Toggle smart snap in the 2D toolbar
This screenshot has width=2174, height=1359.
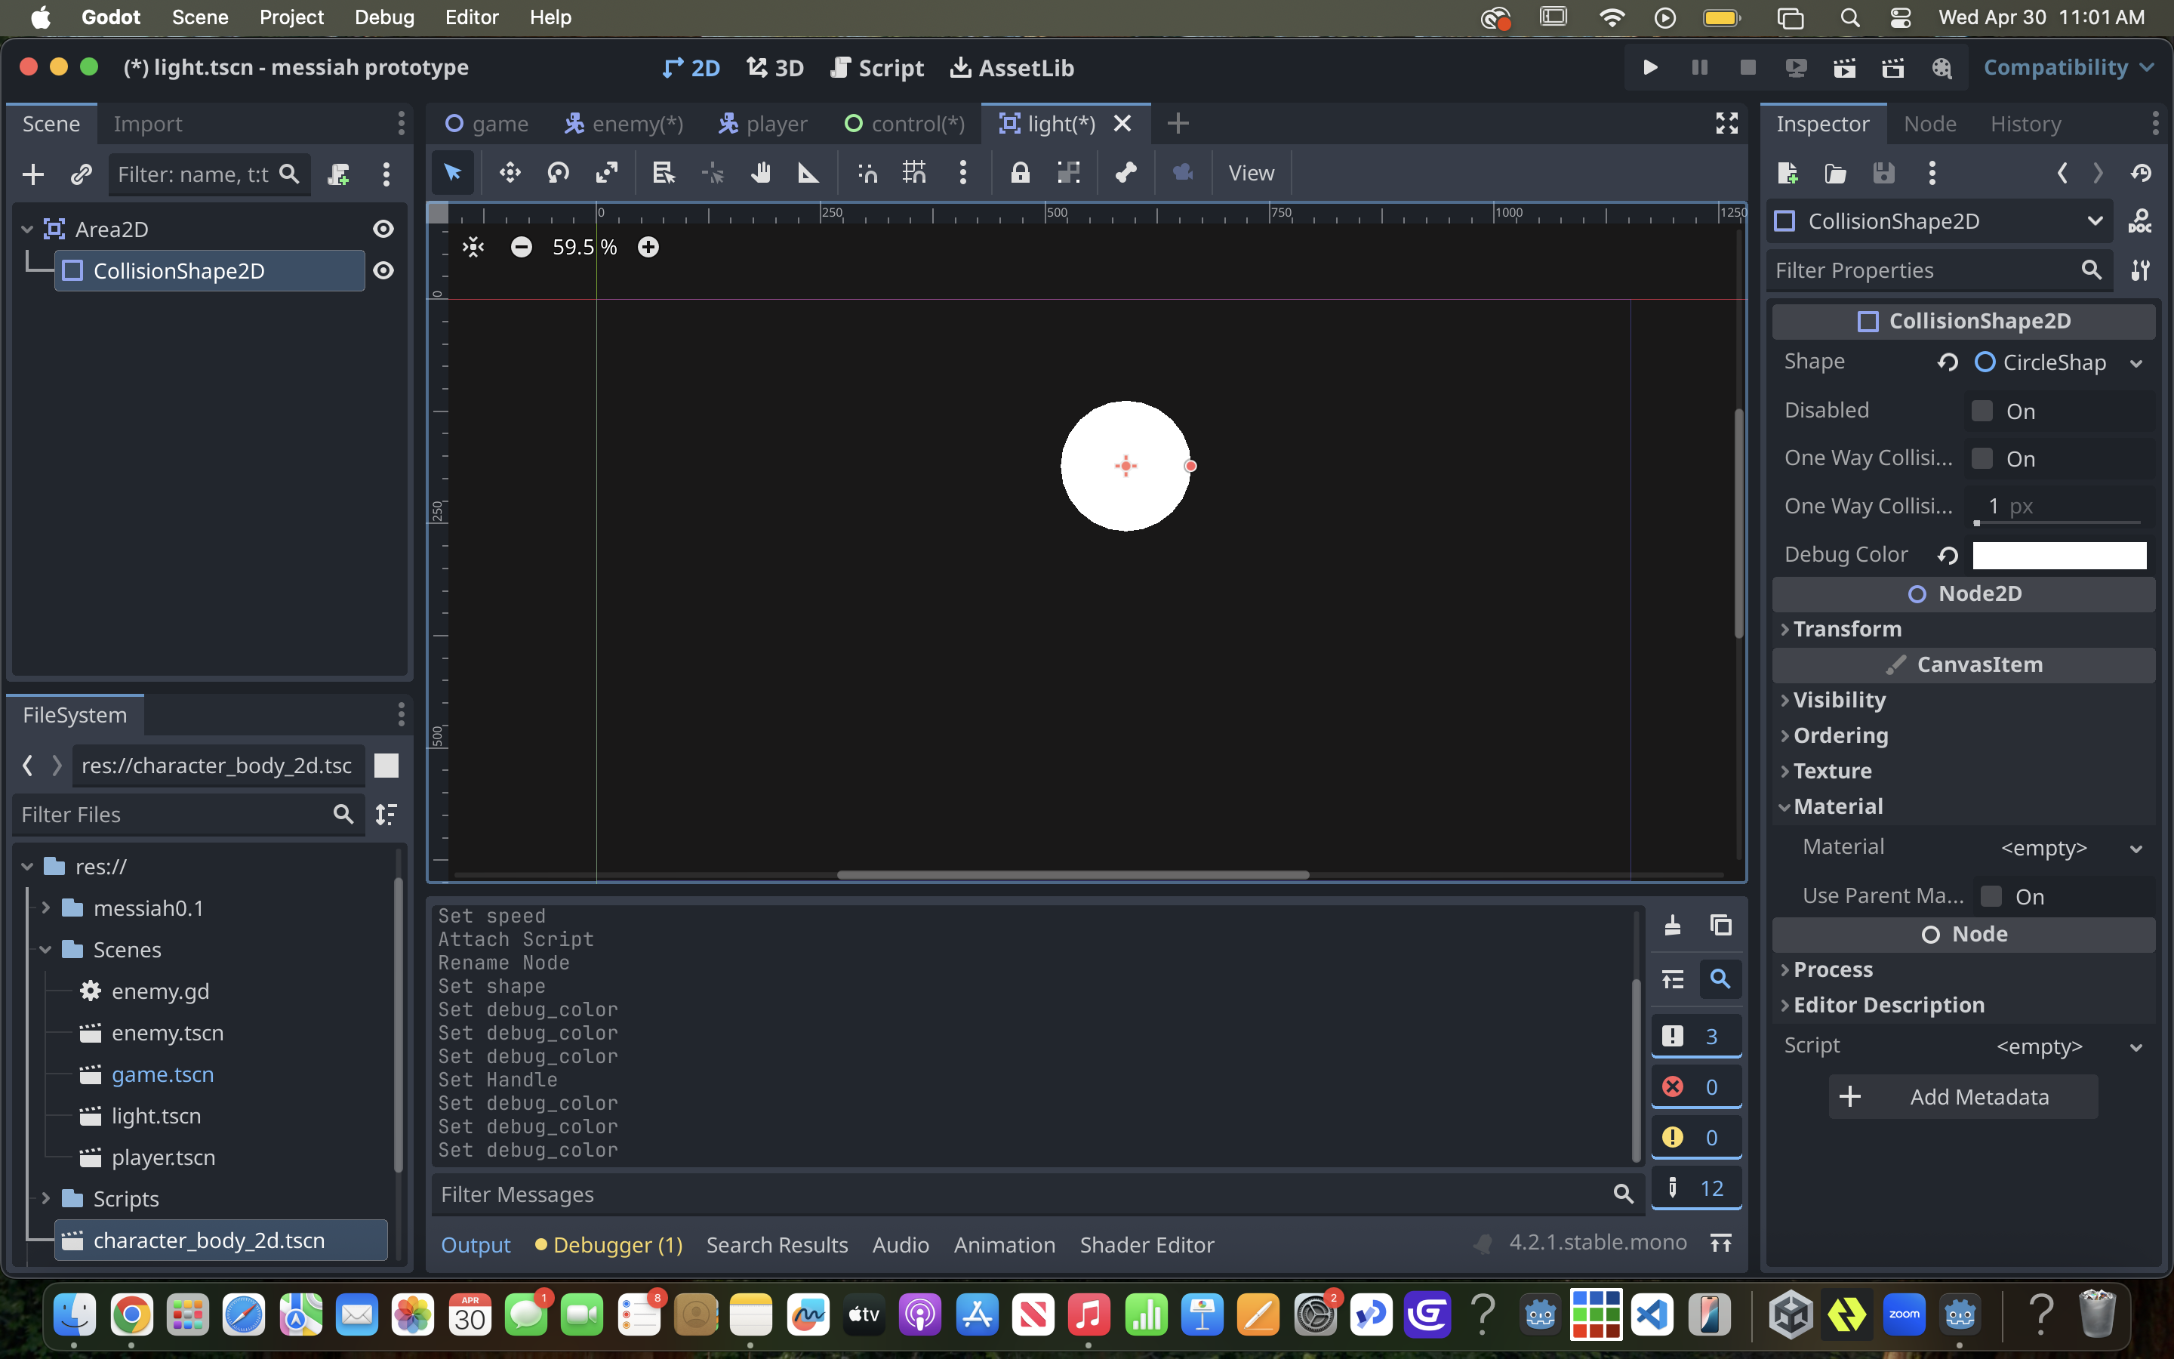(867, 173)
